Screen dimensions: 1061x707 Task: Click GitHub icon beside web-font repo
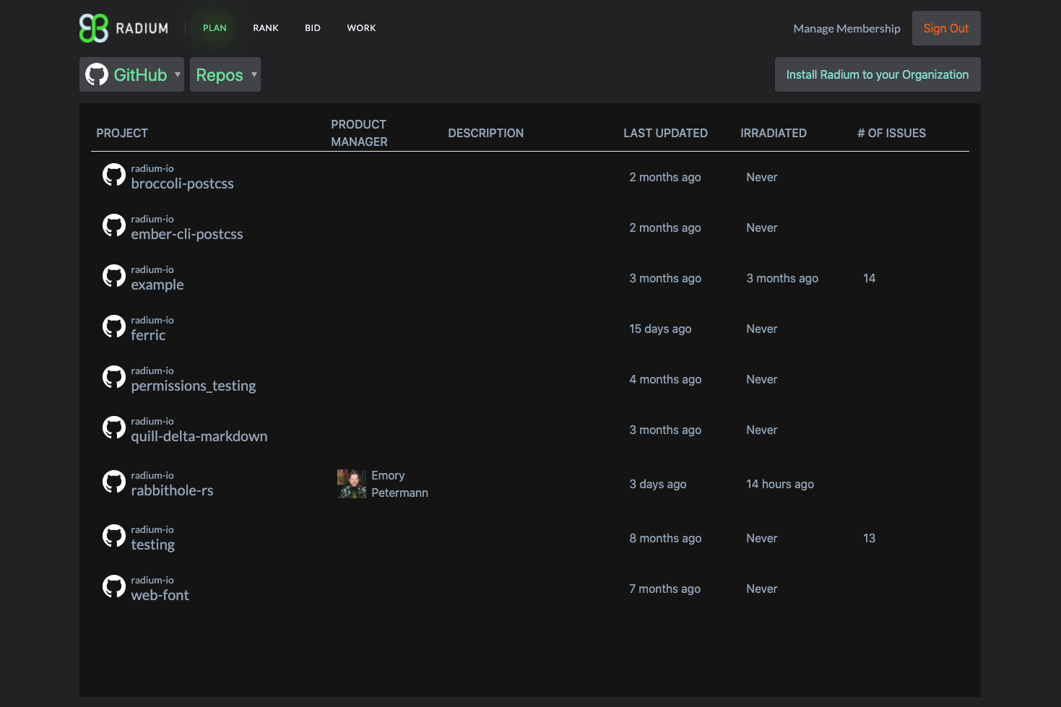(x=114, y=586)
